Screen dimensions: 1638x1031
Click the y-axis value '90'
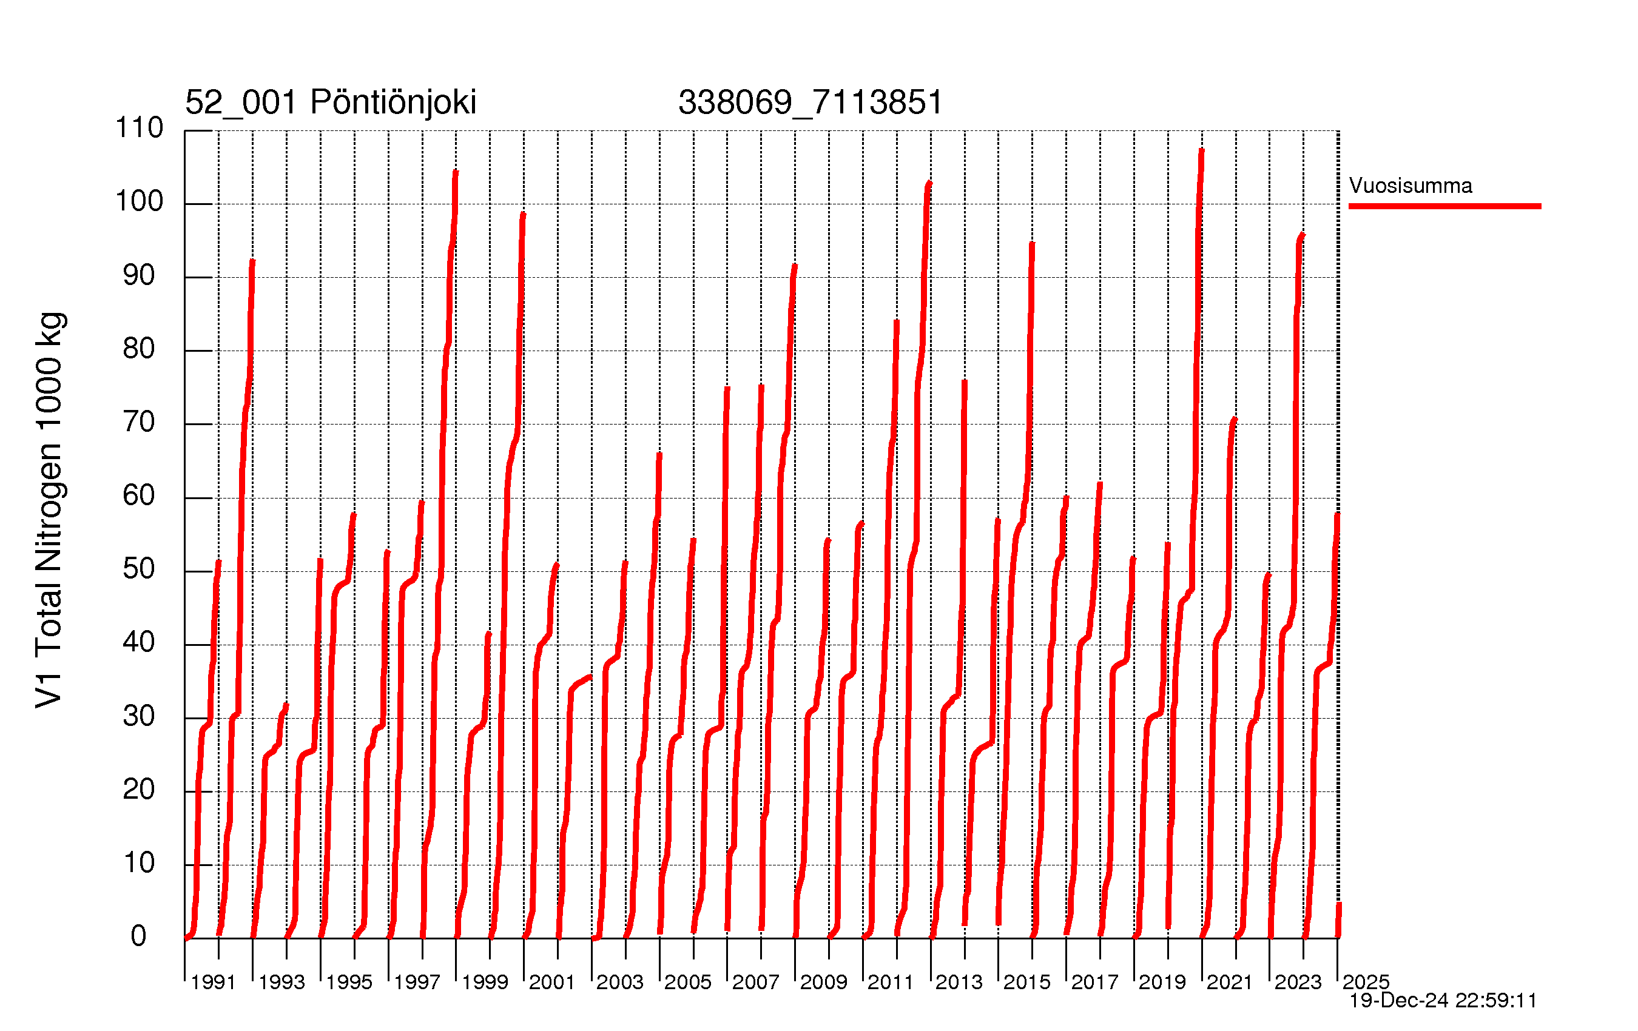[139, 275]
